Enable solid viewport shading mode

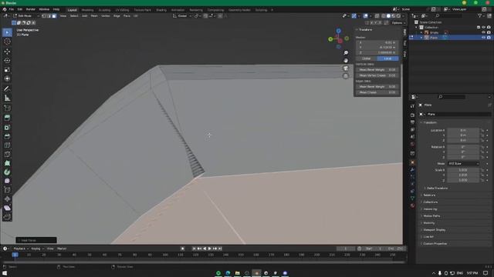pyautogui.click(x=388, y=15)
